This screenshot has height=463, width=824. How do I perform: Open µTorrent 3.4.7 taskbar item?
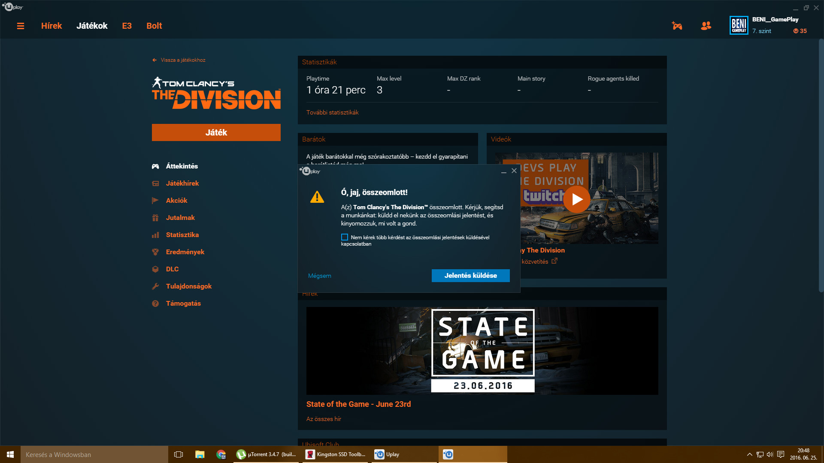[267, 454]
